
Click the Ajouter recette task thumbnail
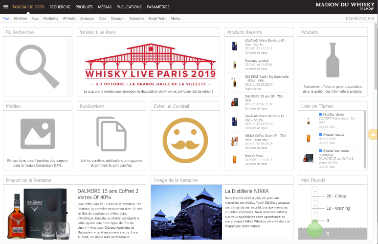point(309,138)
